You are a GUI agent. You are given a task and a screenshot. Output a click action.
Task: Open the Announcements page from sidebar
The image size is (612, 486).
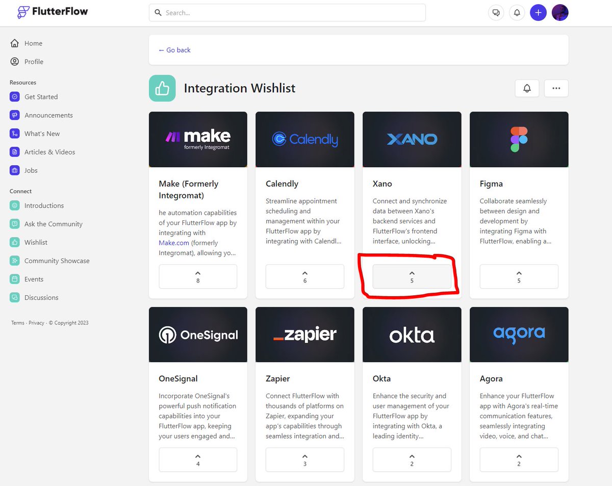(x=47, y=115)
